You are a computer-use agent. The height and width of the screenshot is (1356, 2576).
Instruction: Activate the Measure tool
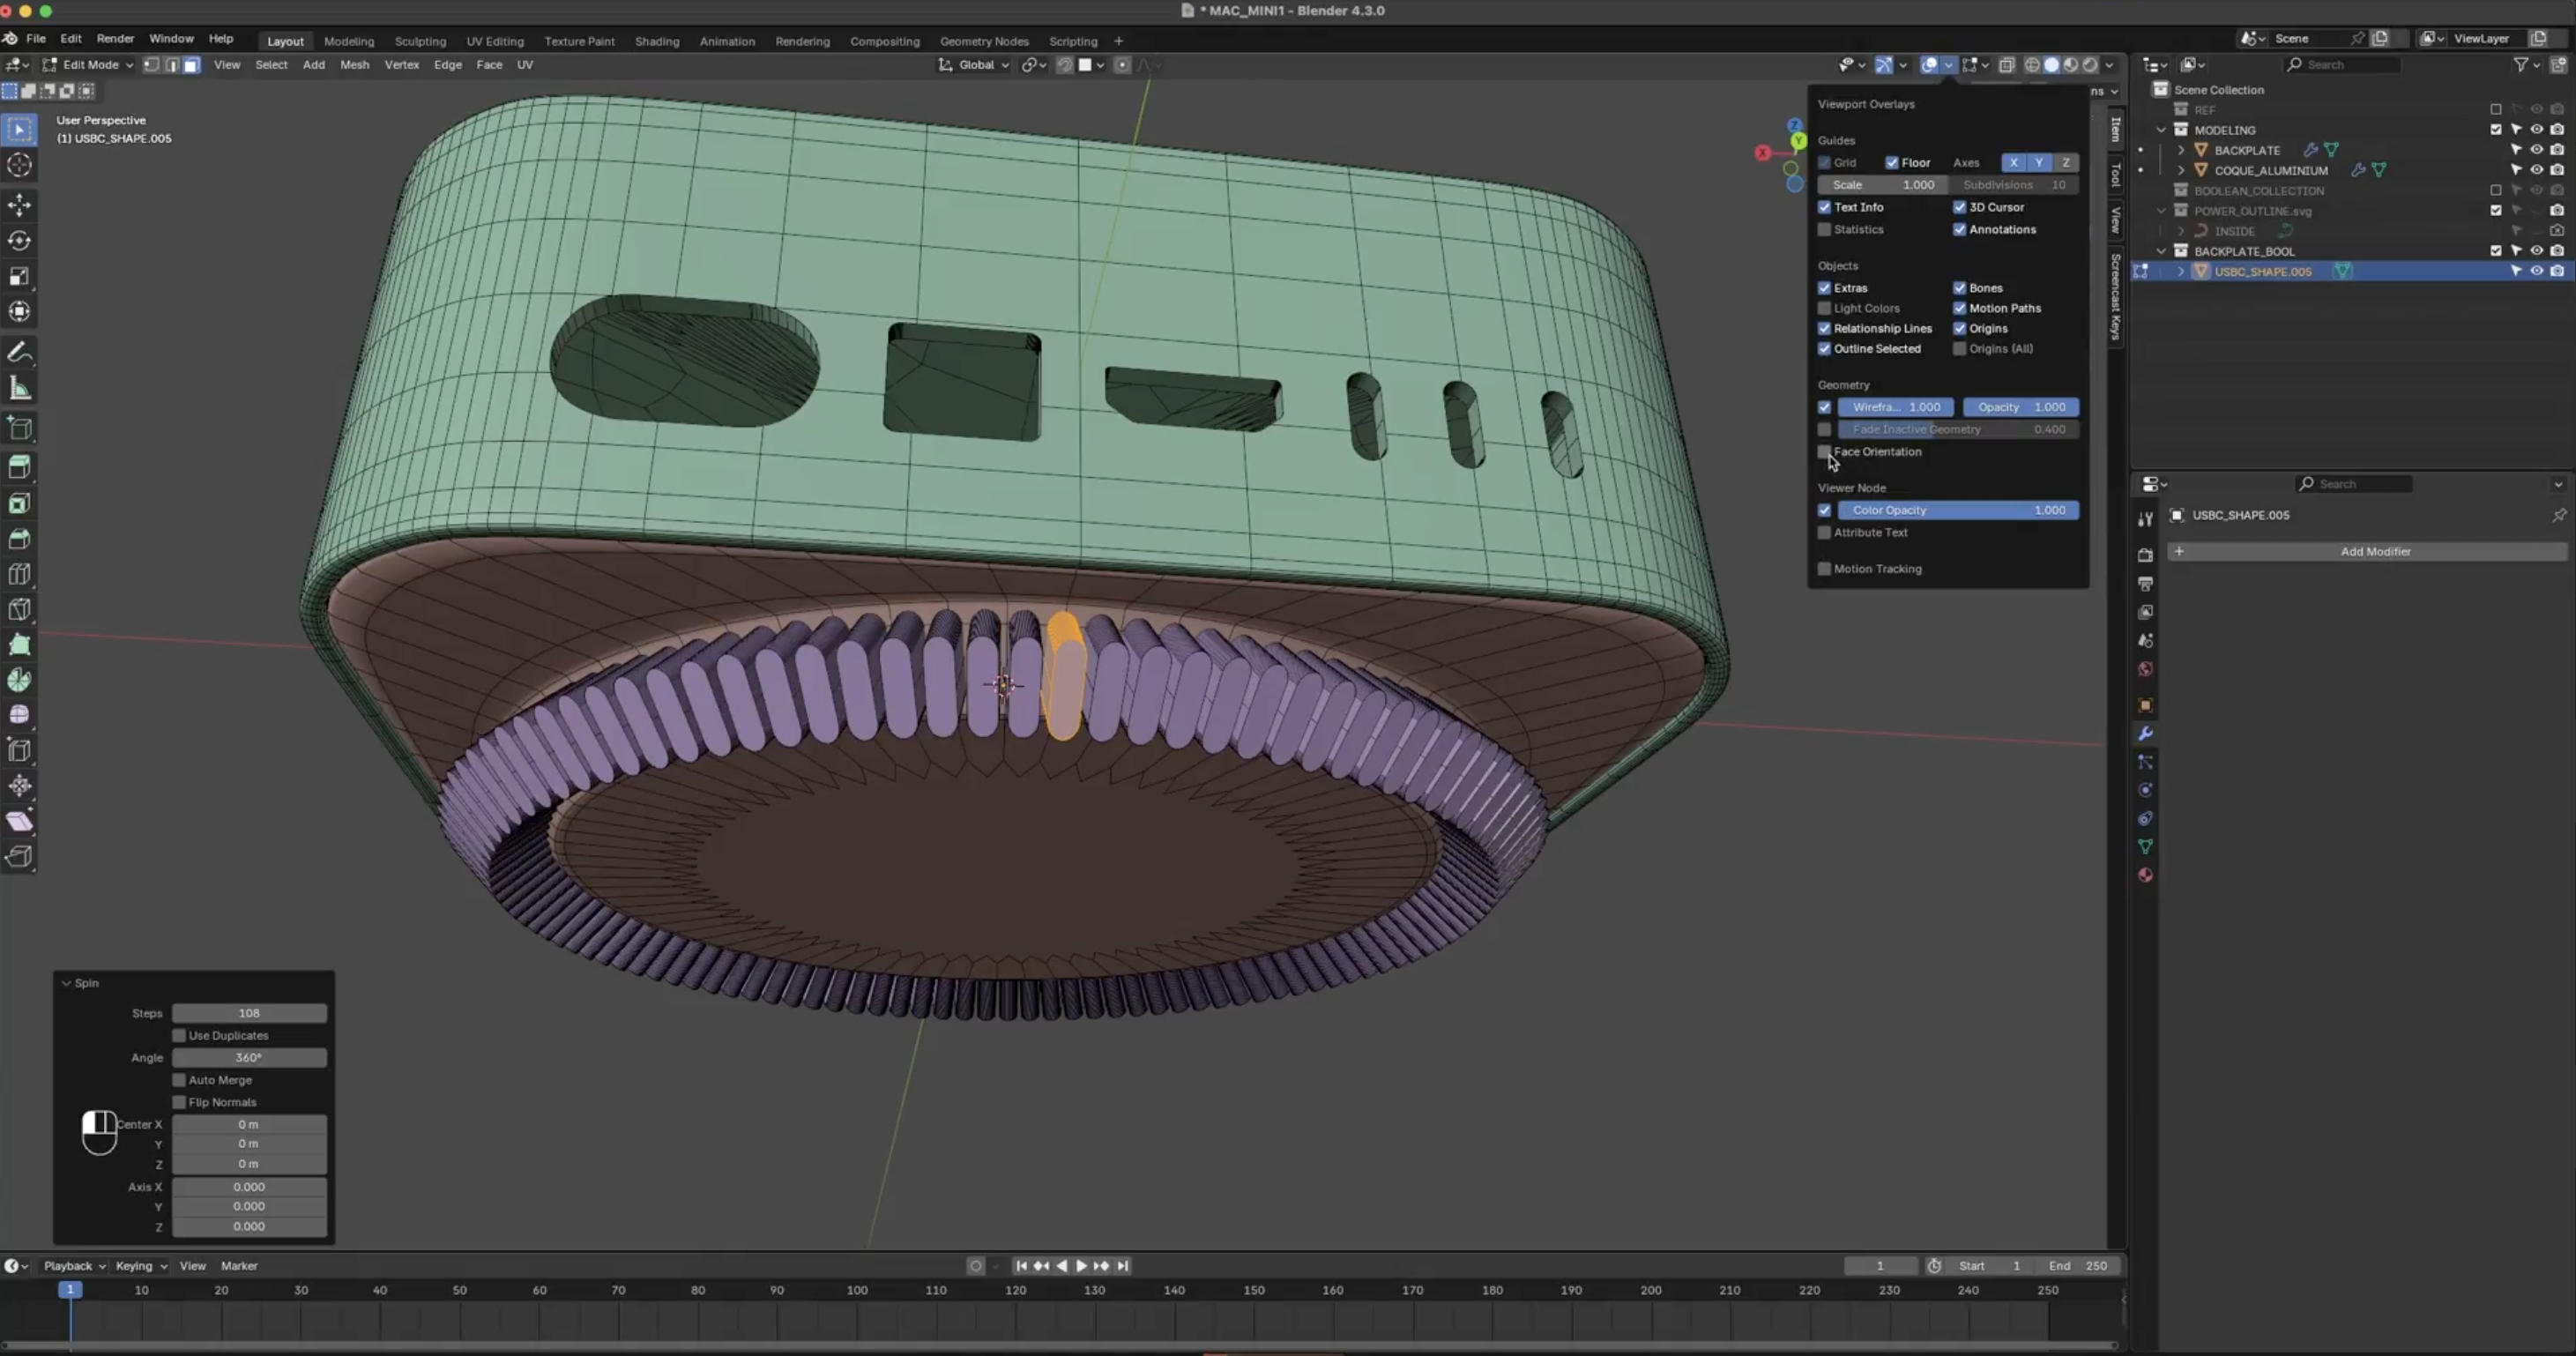coord(20,388)
